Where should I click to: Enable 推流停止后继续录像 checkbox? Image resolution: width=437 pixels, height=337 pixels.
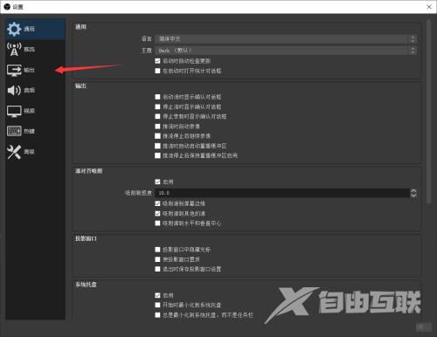[157, 136]
